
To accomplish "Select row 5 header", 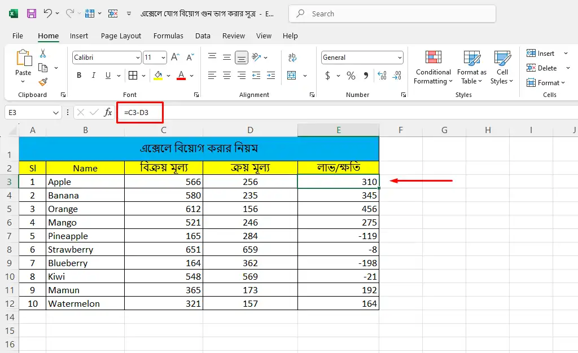I will [10, 209].
